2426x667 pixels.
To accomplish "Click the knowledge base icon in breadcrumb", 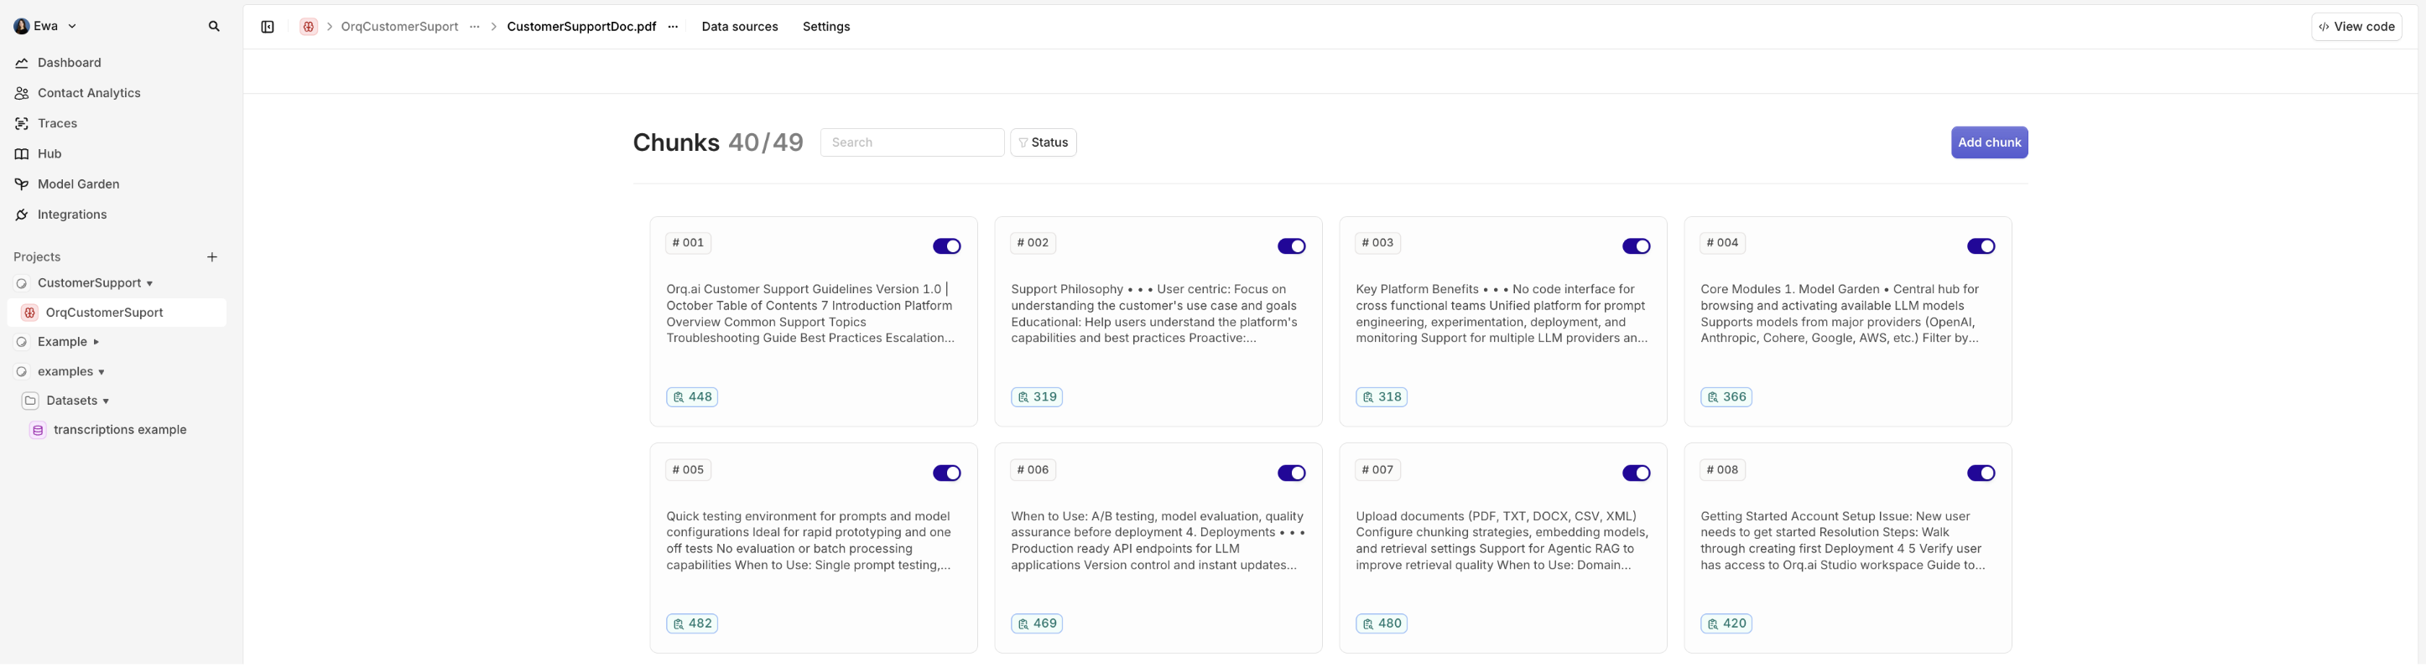I will (x=308, y=26).
